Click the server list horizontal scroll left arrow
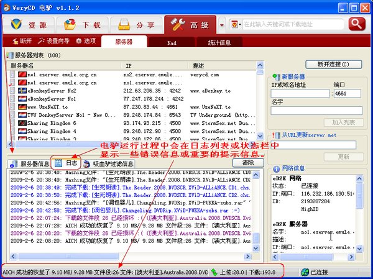The image size is (373, 279). pos(11,144)
